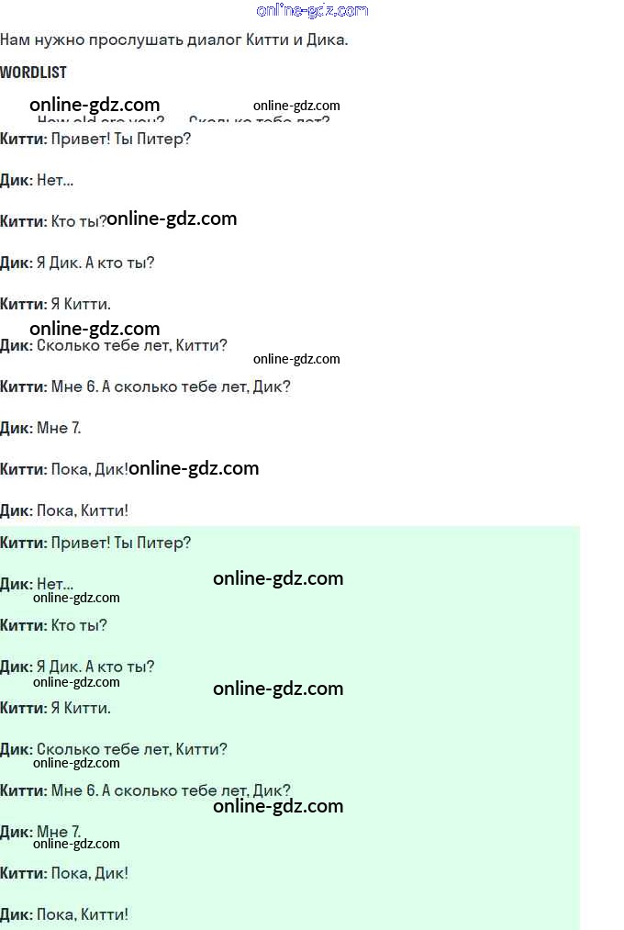Image resolution: width=624 pixels, height=930 pixels.
Task: Click the large online-gdz.com watermark beside small one under WORDLIST
Action: (95, 105)
